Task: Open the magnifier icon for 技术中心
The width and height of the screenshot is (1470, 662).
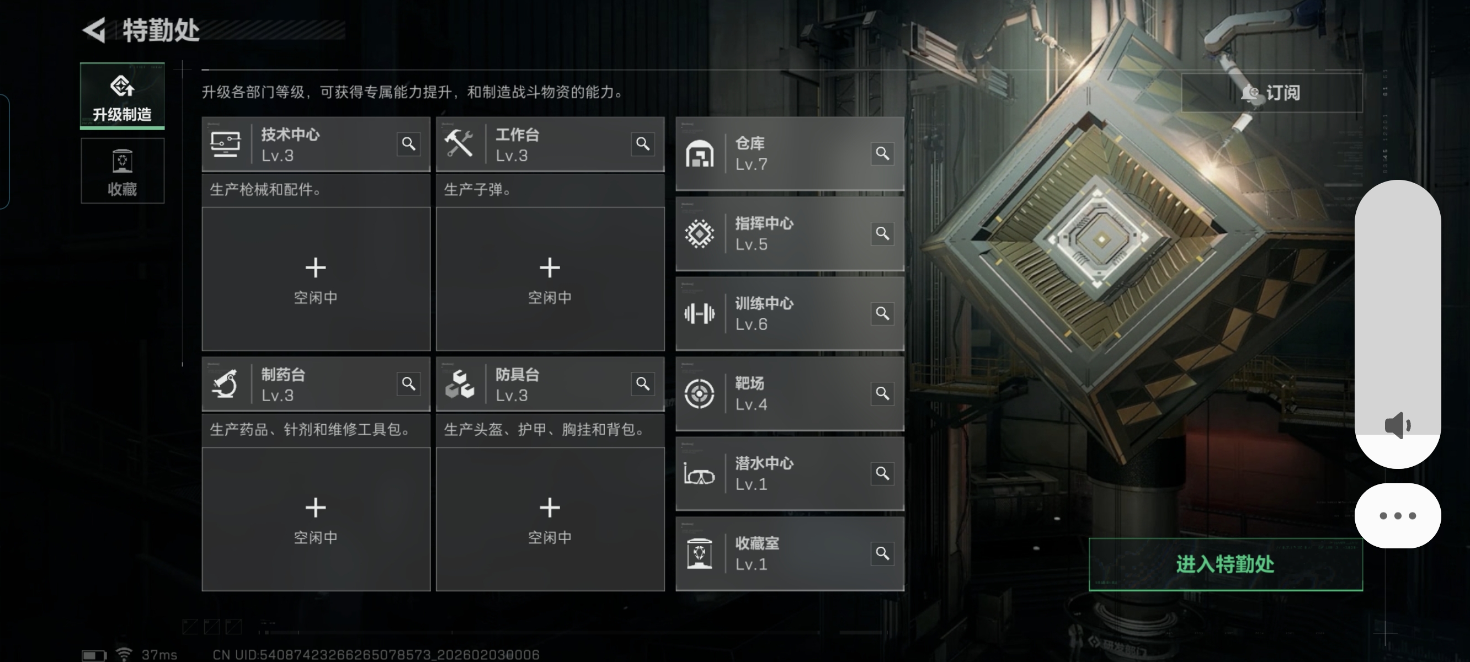Action: tap(408, 144)
